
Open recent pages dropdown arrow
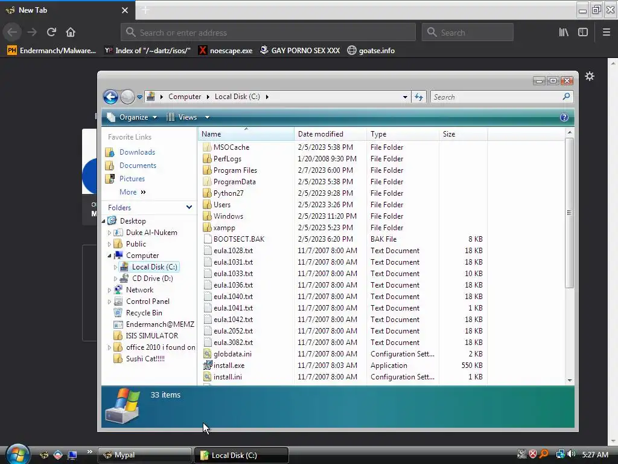[x=139, y=97]
